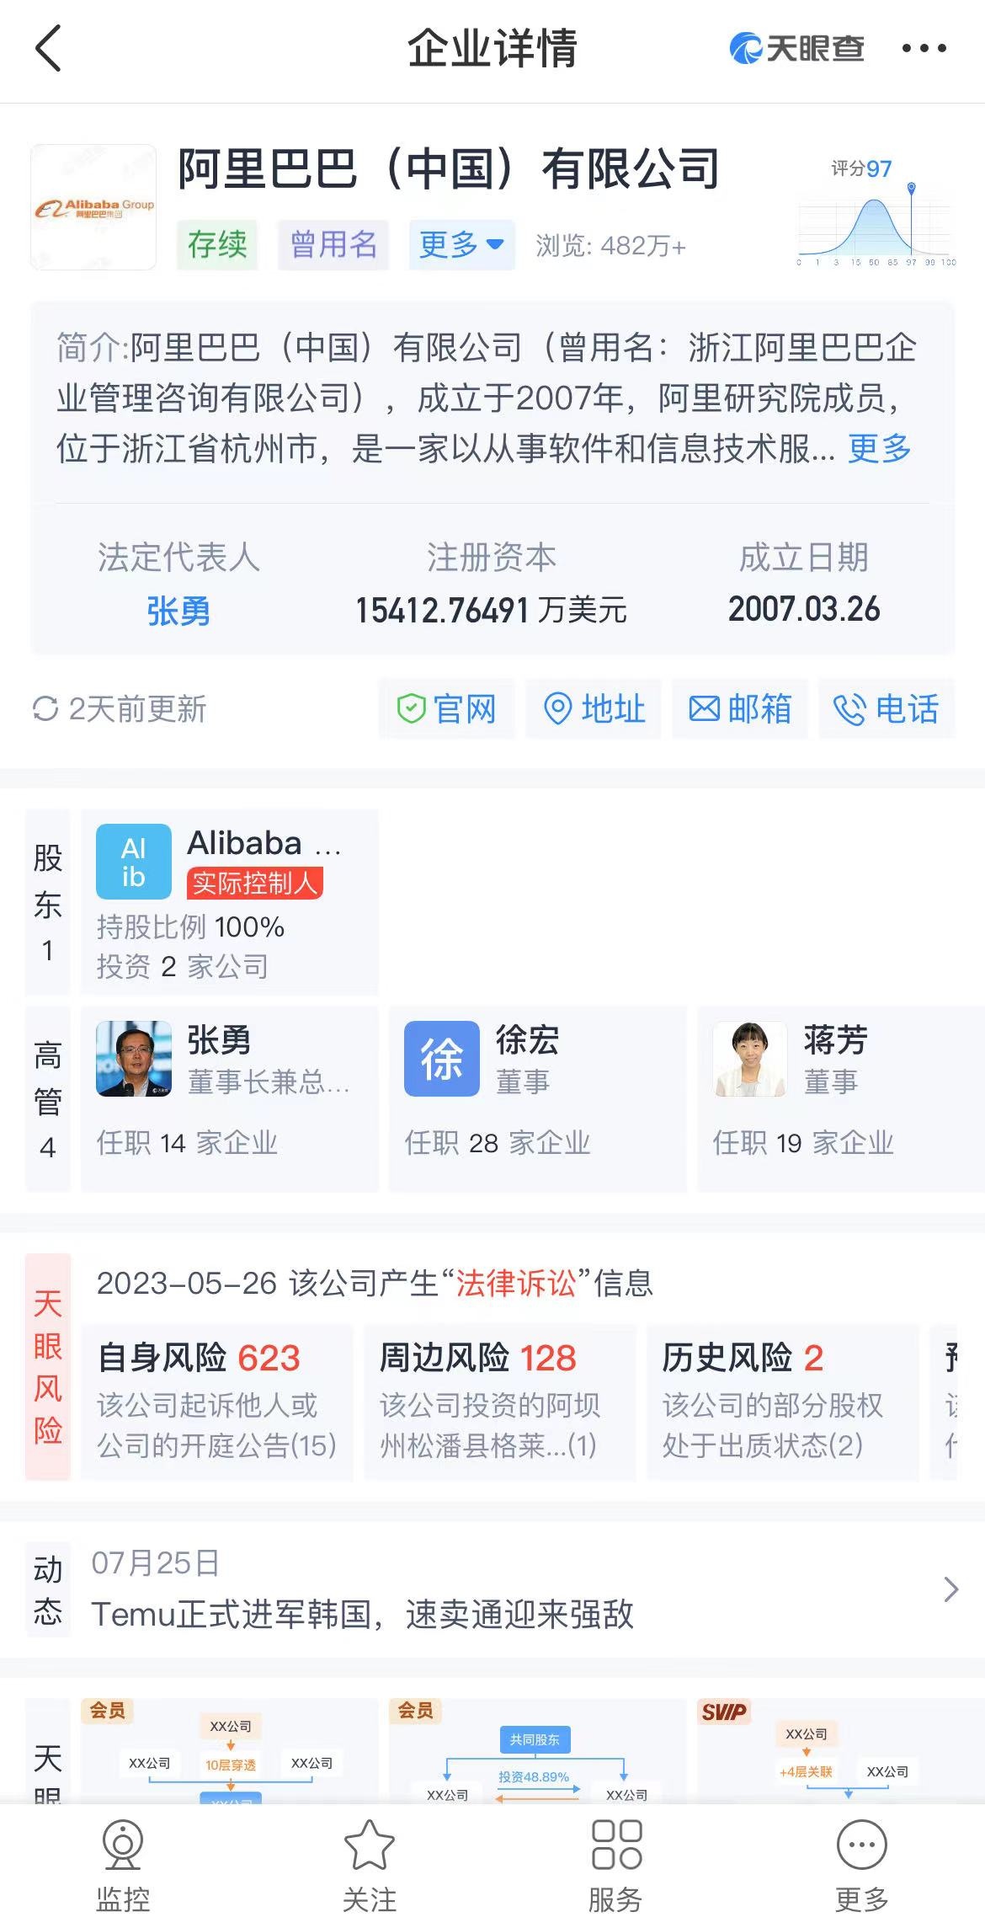
Task: Tap the 2天前更新 refresh icon
Action: pyautogui.click(x=45, y=708)
